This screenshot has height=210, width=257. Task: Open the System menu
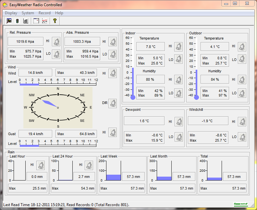[x=28, y=13]
